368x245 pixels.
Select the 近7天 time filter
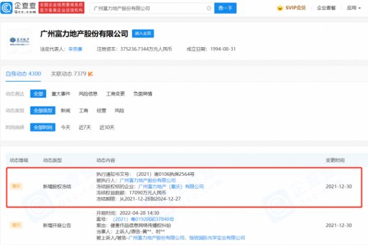click(x=85, y=127)
